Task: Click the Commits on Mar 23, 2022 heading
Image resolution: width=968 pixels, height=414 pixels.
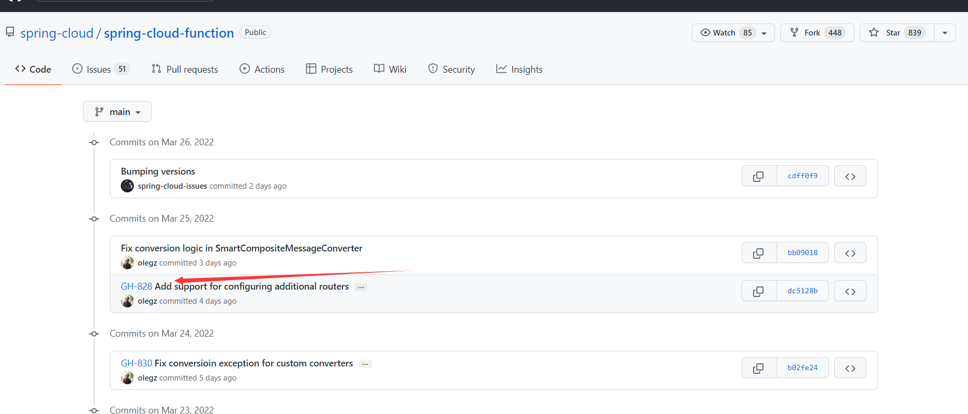Action: (x=162, y=410)
